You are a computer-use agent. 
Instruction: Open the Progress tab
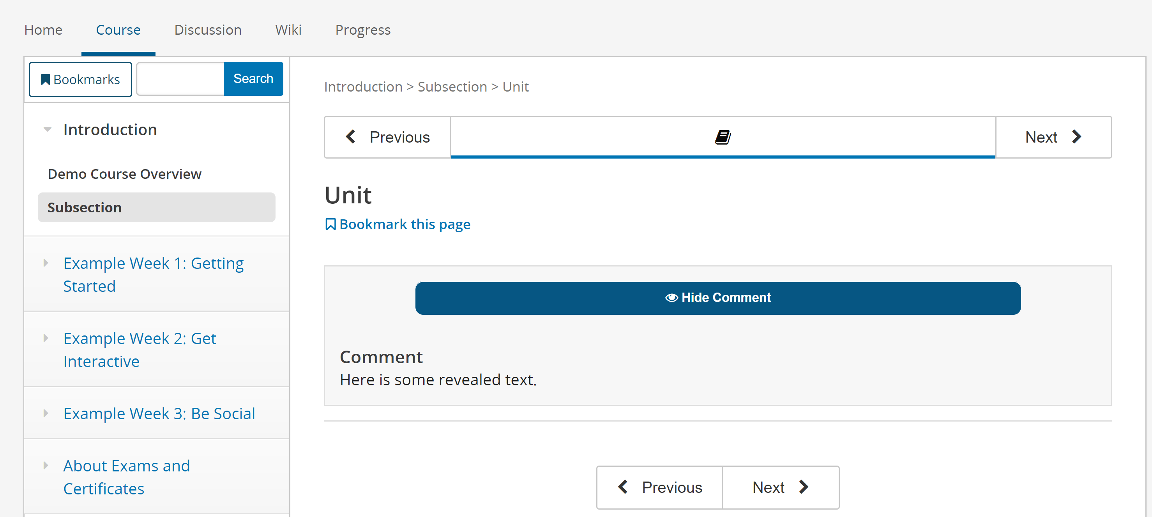(x=363, y=30)
